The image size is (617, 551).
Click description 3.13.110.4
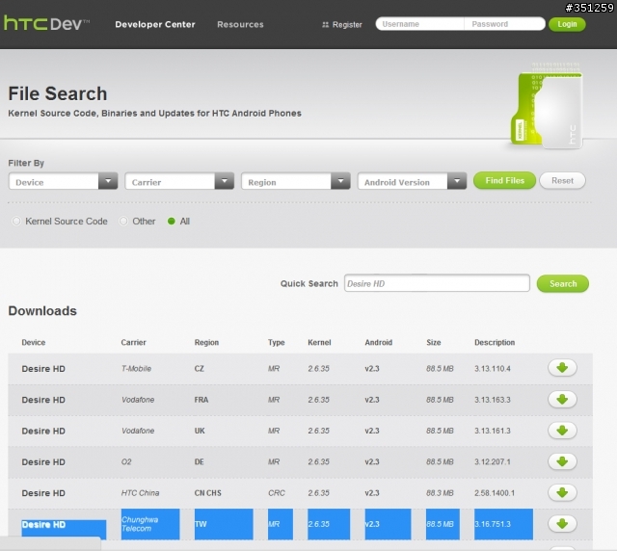pos(493,369)
